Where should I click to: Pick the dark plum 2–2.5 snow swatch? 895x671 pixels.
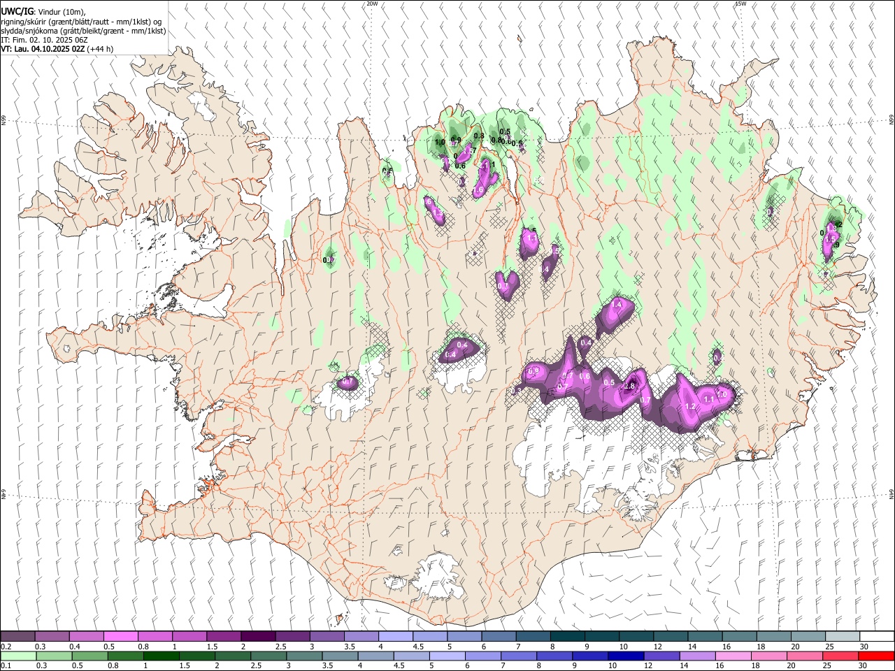258,637
